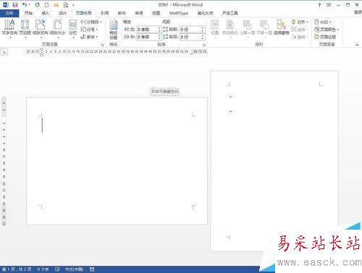Click the Word application icon in title bar

(x=5, y=5)
